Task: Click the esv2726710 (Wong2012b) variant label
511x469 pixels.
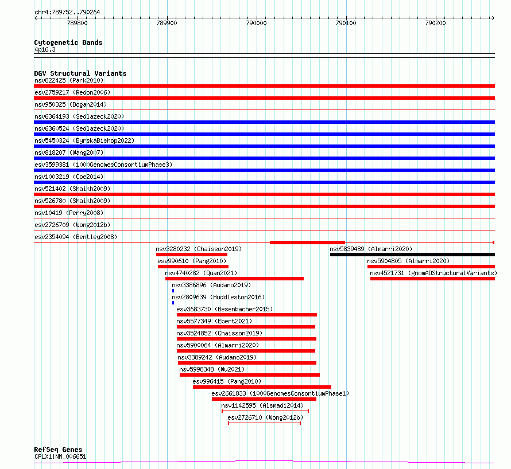Action: [x=265, y=417]
